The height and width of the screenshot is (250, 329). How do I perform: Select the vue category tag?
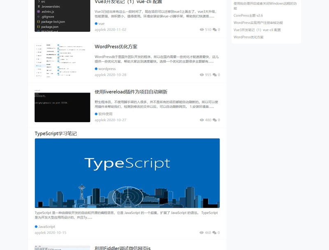(x=101, y=24)
